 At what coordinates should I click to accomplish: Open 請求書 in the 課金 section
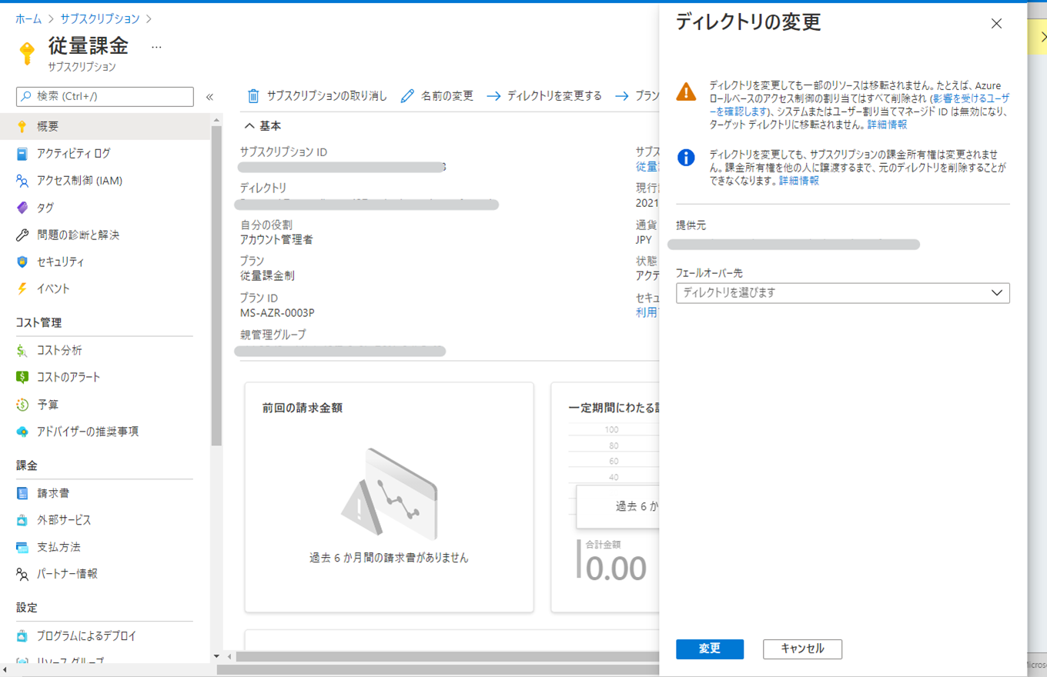(x=53, y=493)
